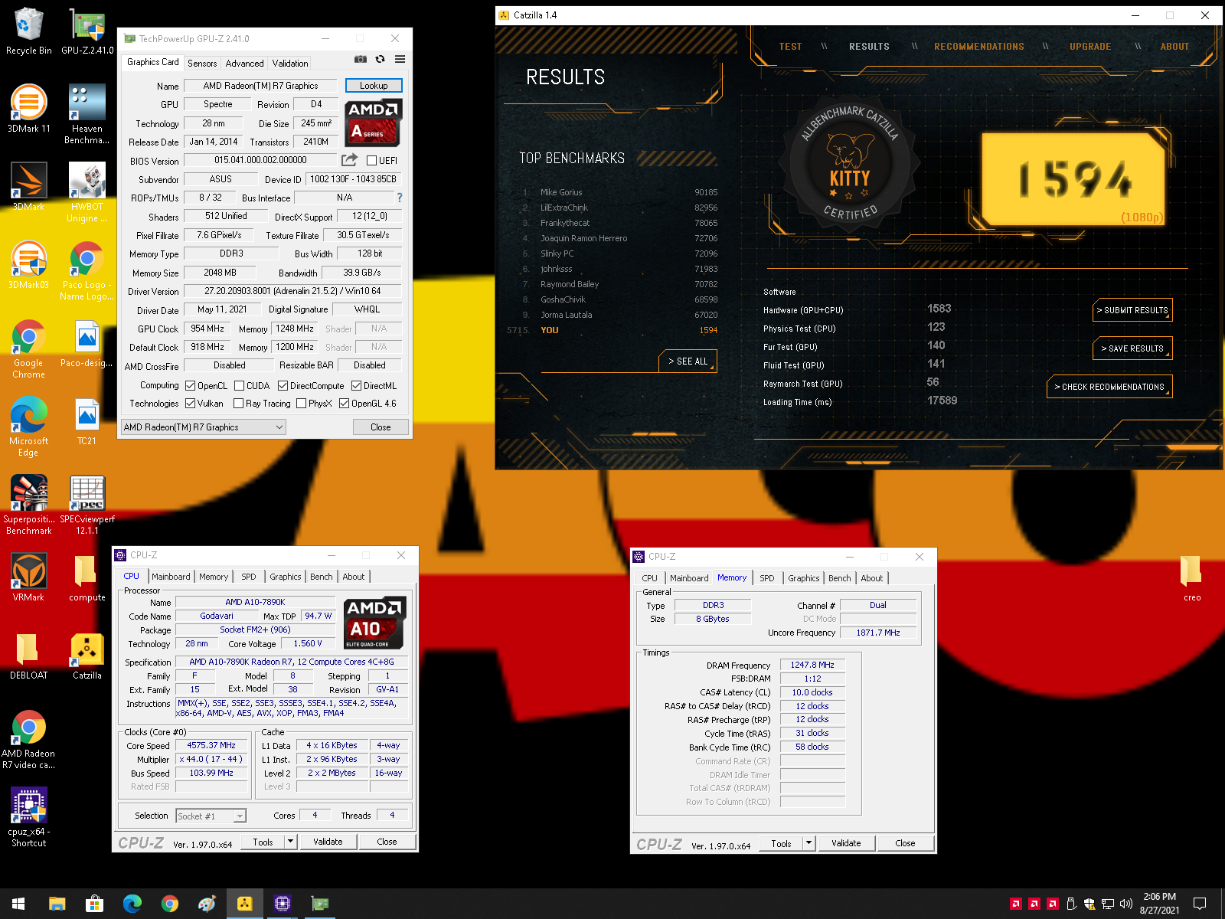This screenshot has height=919, width=1225.
Task: Toggle the DirectML checkbox
Action: point(356,386)
